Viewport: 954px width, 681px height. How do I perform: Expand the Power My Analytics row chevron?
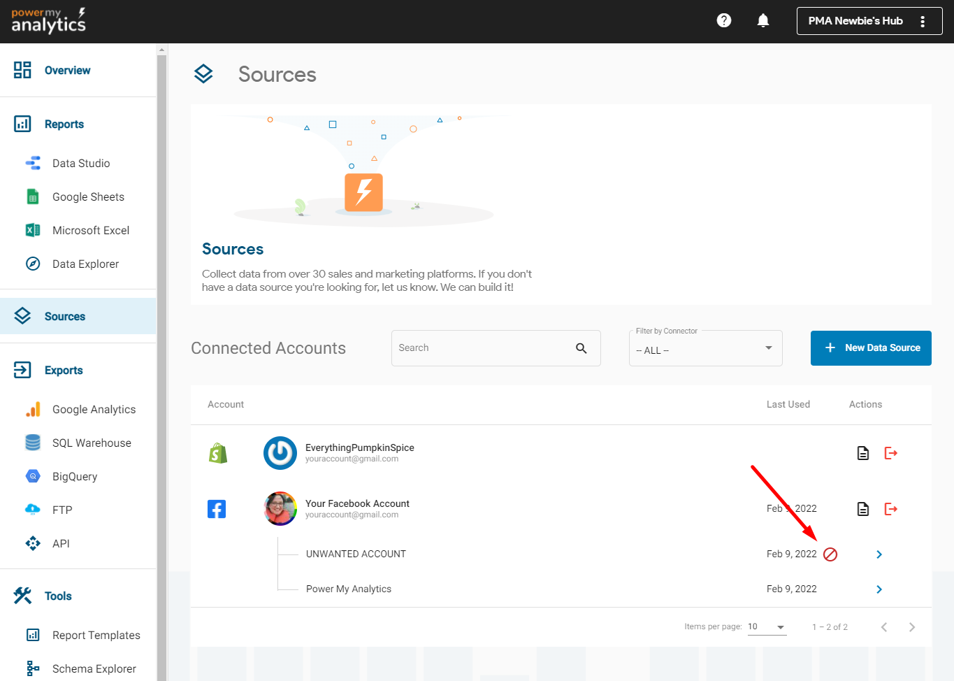pyautogui.click(x=879, y=589)
